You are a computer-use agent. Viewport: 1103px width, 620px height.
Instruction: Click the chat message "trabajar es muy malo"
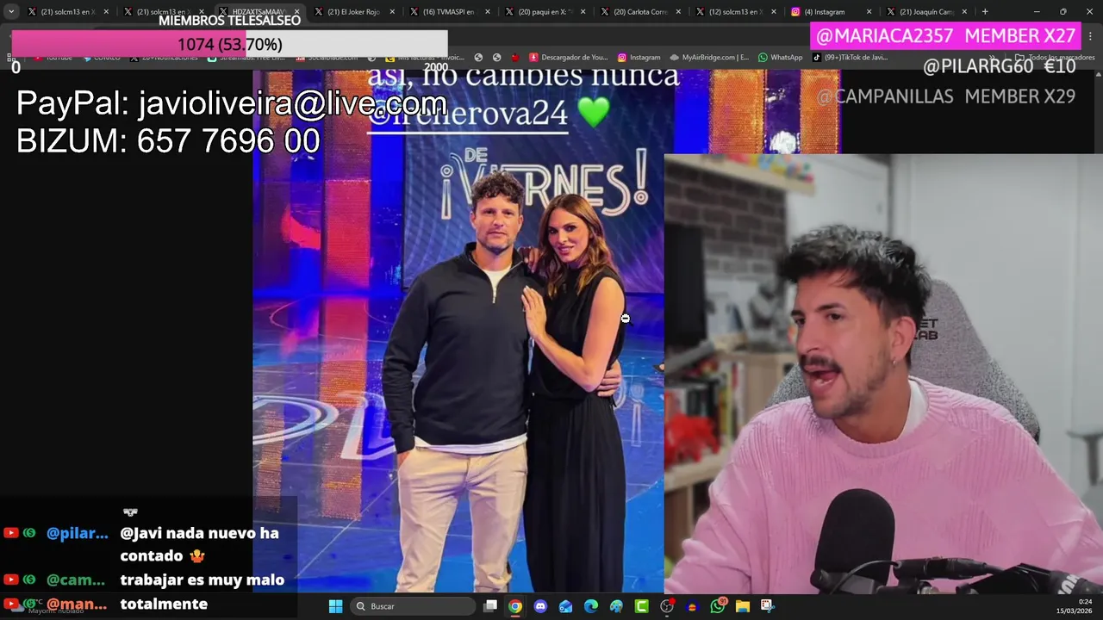(203, 580)
